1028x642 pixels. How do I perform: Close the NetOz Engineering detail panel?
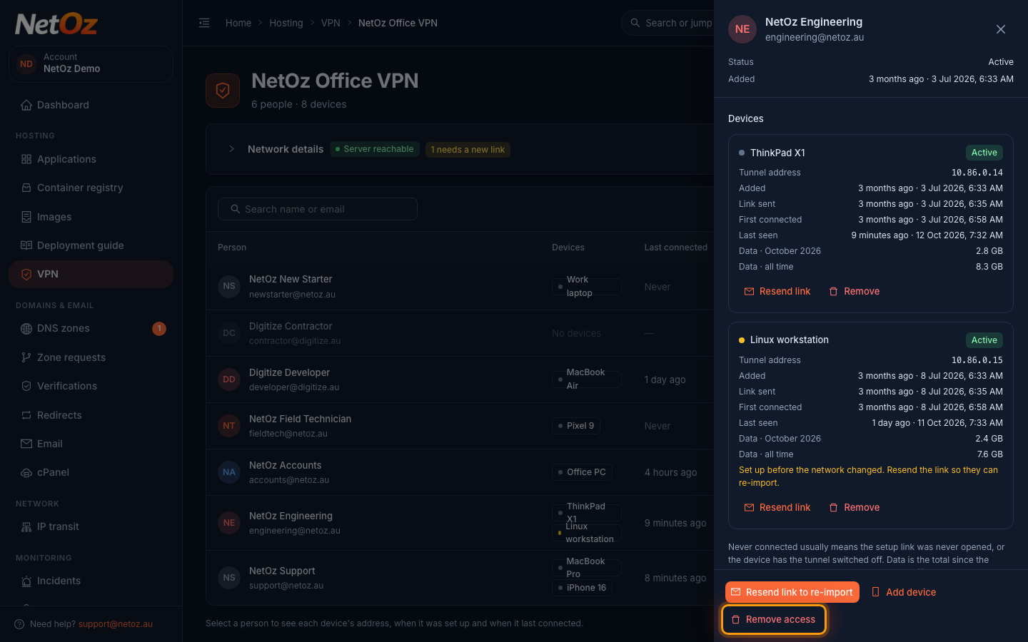point(1001,29)
